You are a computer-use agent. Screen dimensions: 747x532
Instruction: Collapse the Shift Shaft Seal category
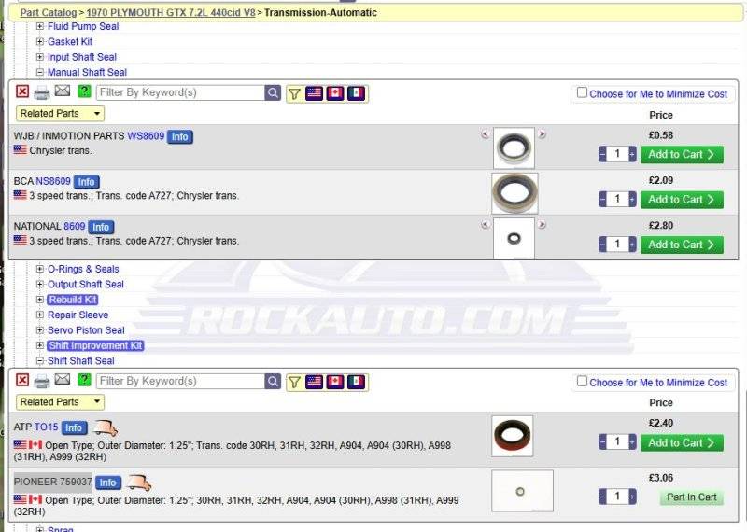[x=40, y=361]
